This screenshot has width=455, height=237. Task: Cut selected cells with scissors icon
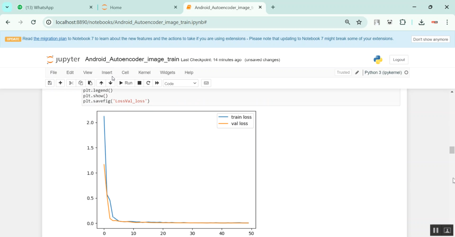[71, 83]
